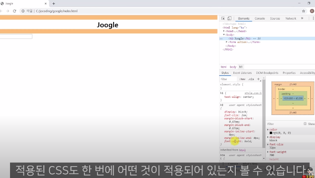Click font-size: 2em declaration
Image resolution: width=315 pixels, height=178 pixels.
[236, 115]
